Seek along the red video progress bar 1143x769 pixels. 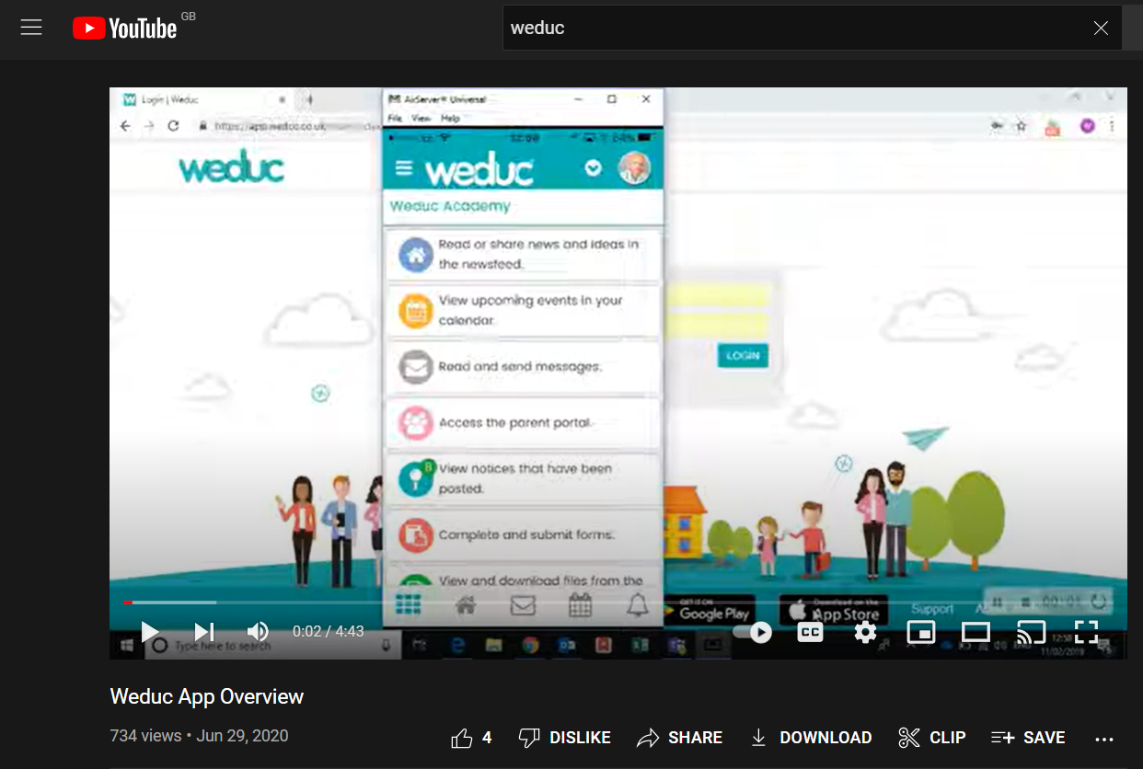point(368,603)
